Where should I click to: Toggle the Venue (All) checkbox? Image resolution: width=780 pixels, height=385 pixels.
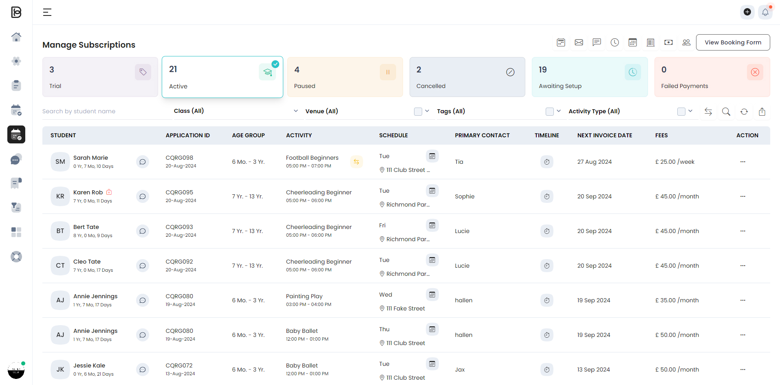418,112
